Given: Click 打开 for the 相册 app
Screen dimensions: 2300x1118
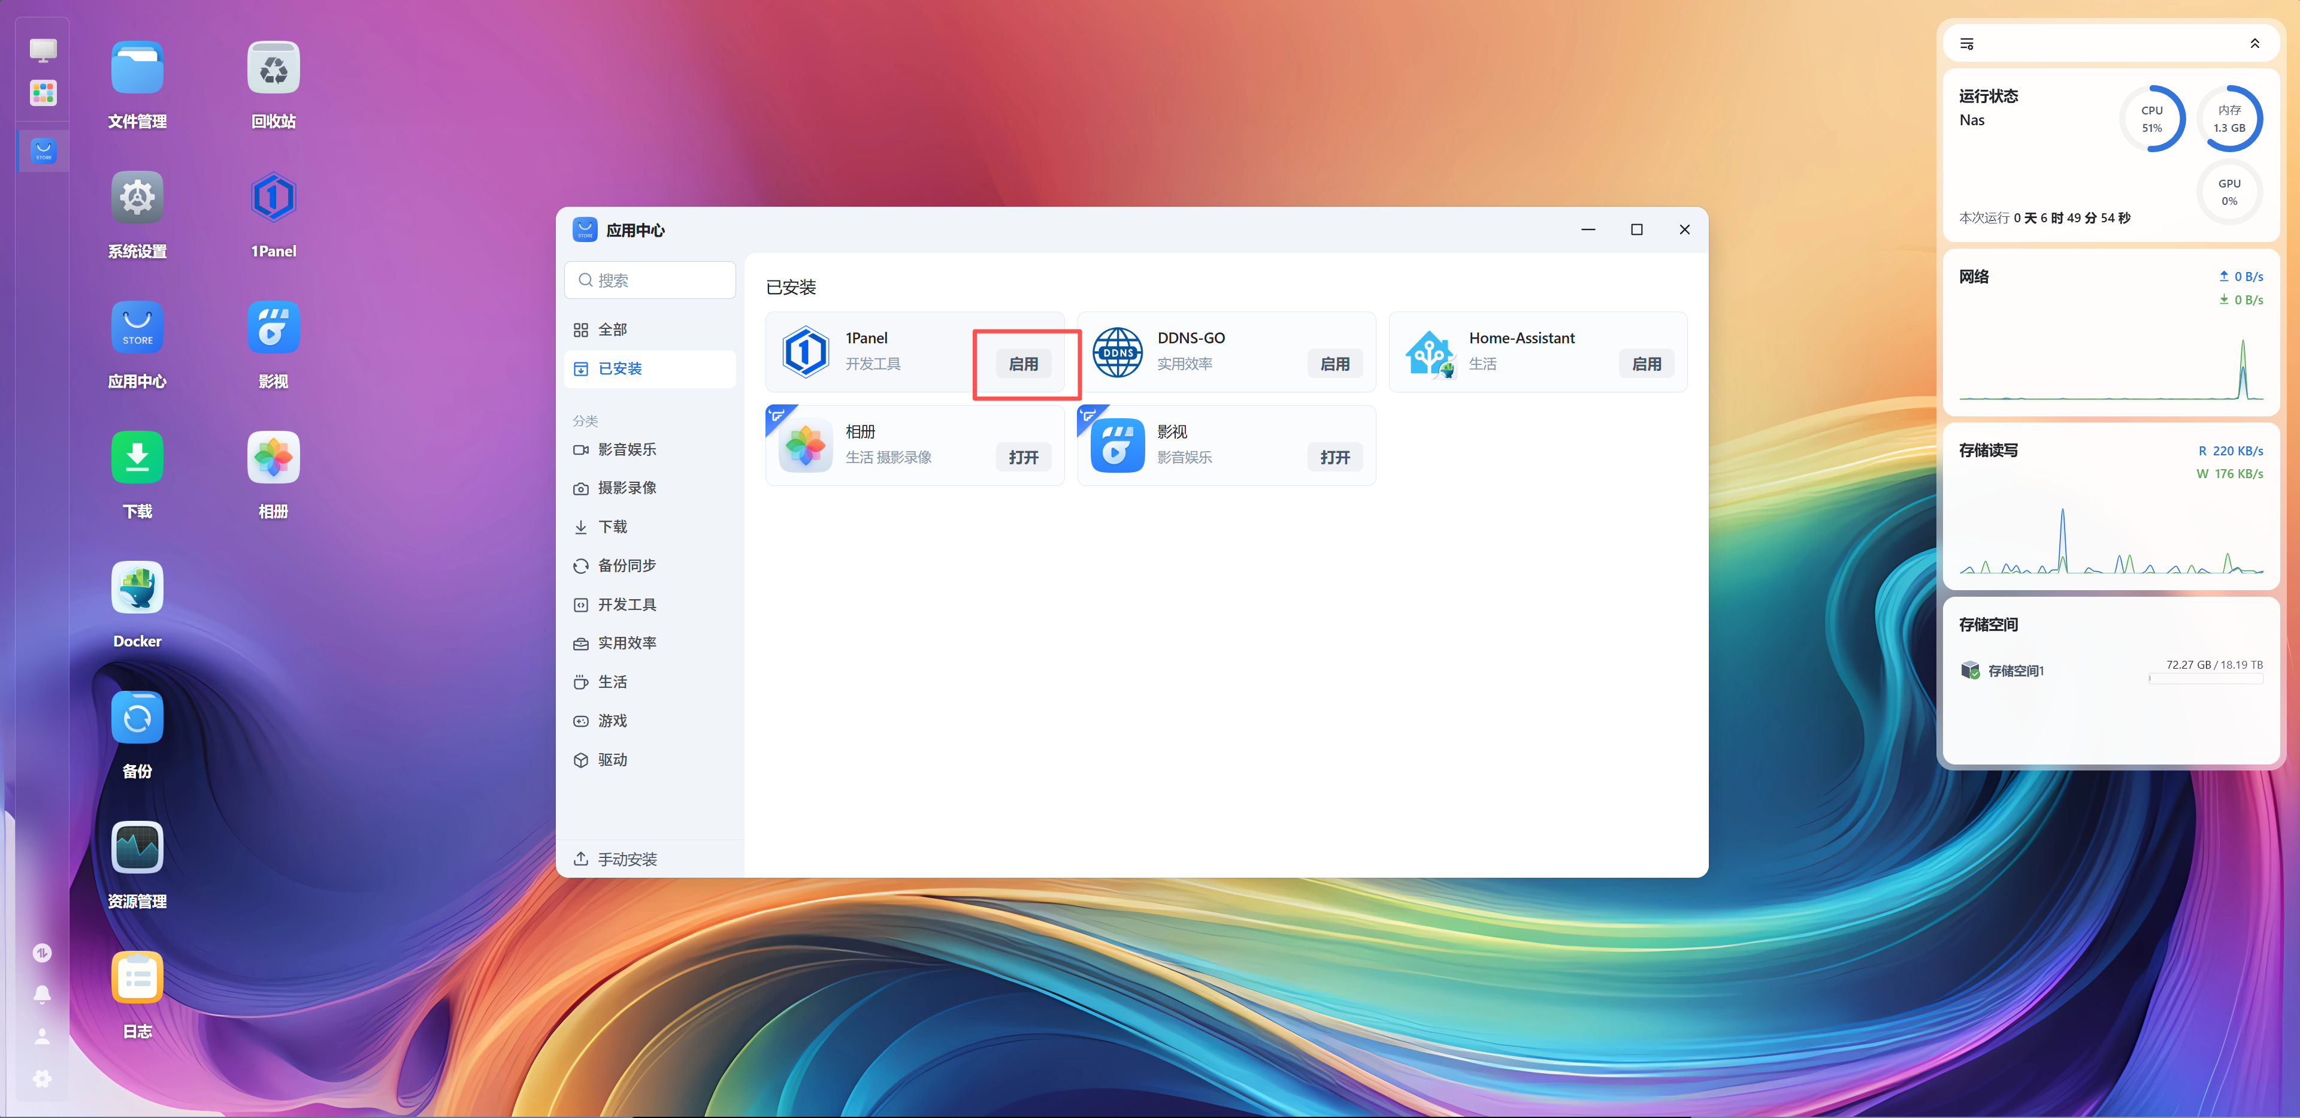Looking at the screenshot, I should tap(1023, 457).
